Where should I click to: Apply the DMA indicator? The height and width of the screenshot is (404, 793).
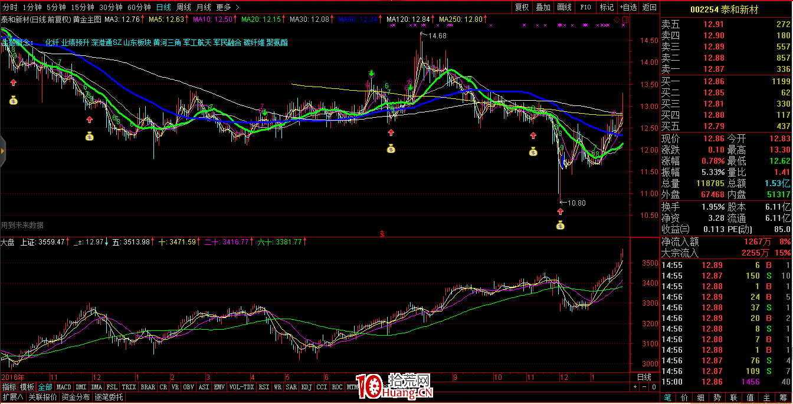tap(97, 387)
